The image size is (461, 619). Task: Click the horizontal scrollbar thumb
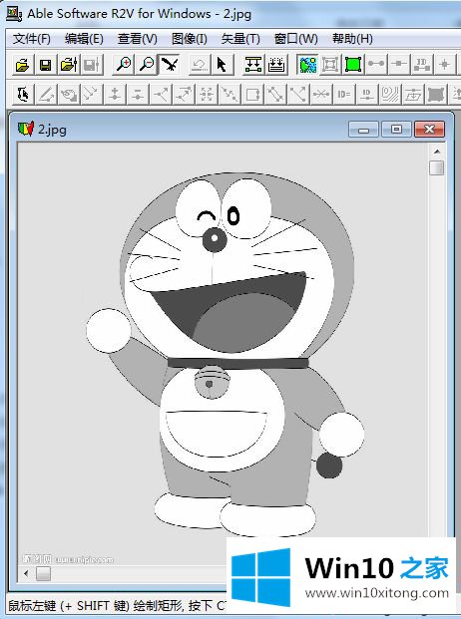coord(44,573)
